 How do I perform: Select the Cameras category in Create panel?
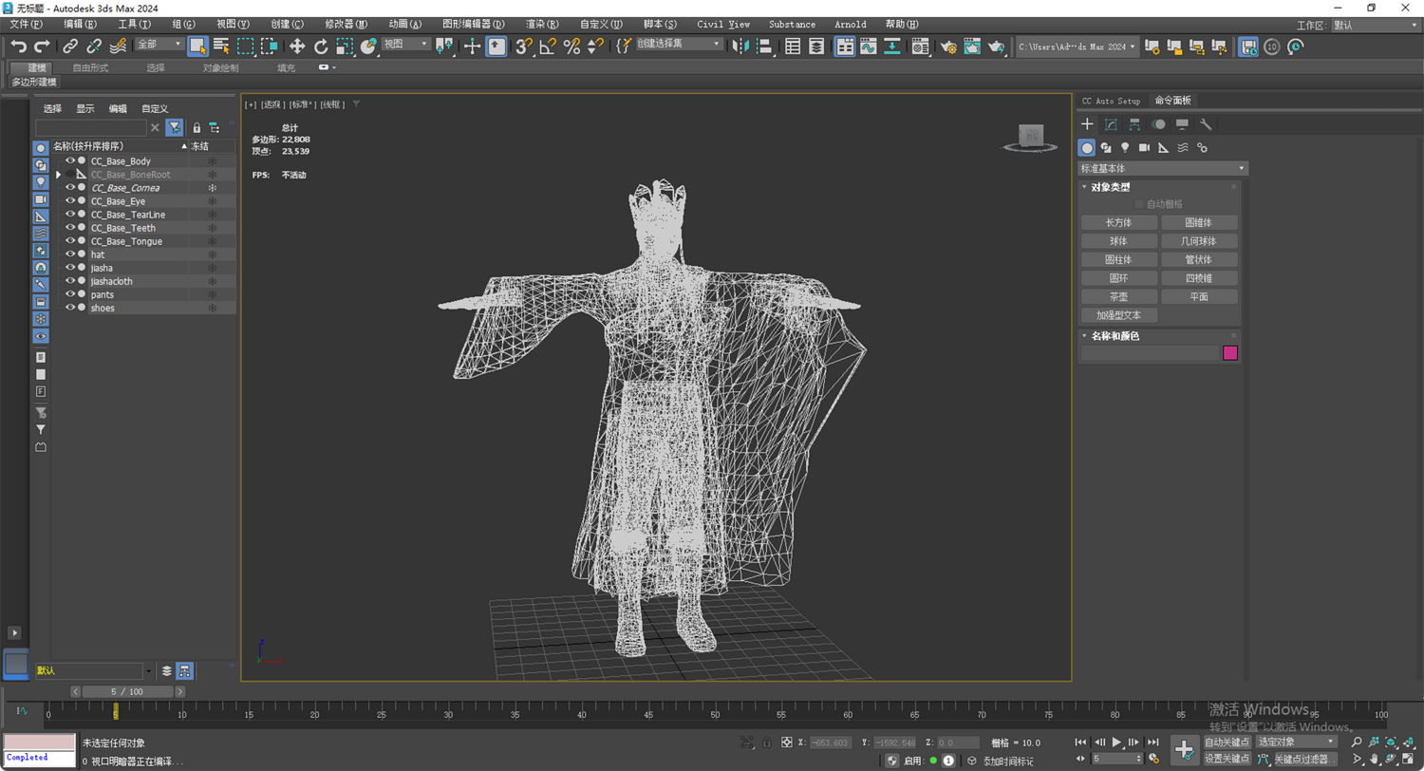coord(1144,147)
